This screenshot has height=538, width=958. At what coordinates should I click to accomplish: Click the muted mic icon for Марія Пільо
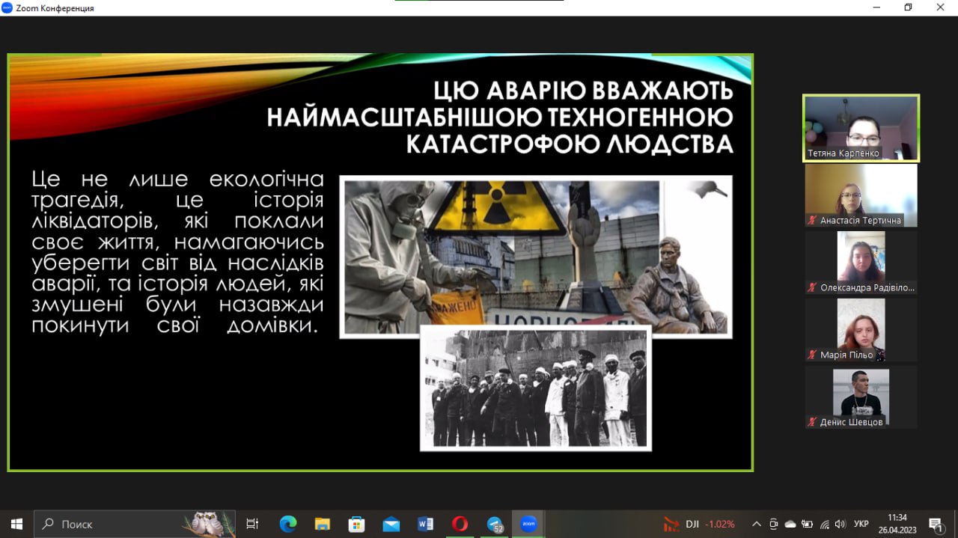pyautogui.click(x=812, y=355)
